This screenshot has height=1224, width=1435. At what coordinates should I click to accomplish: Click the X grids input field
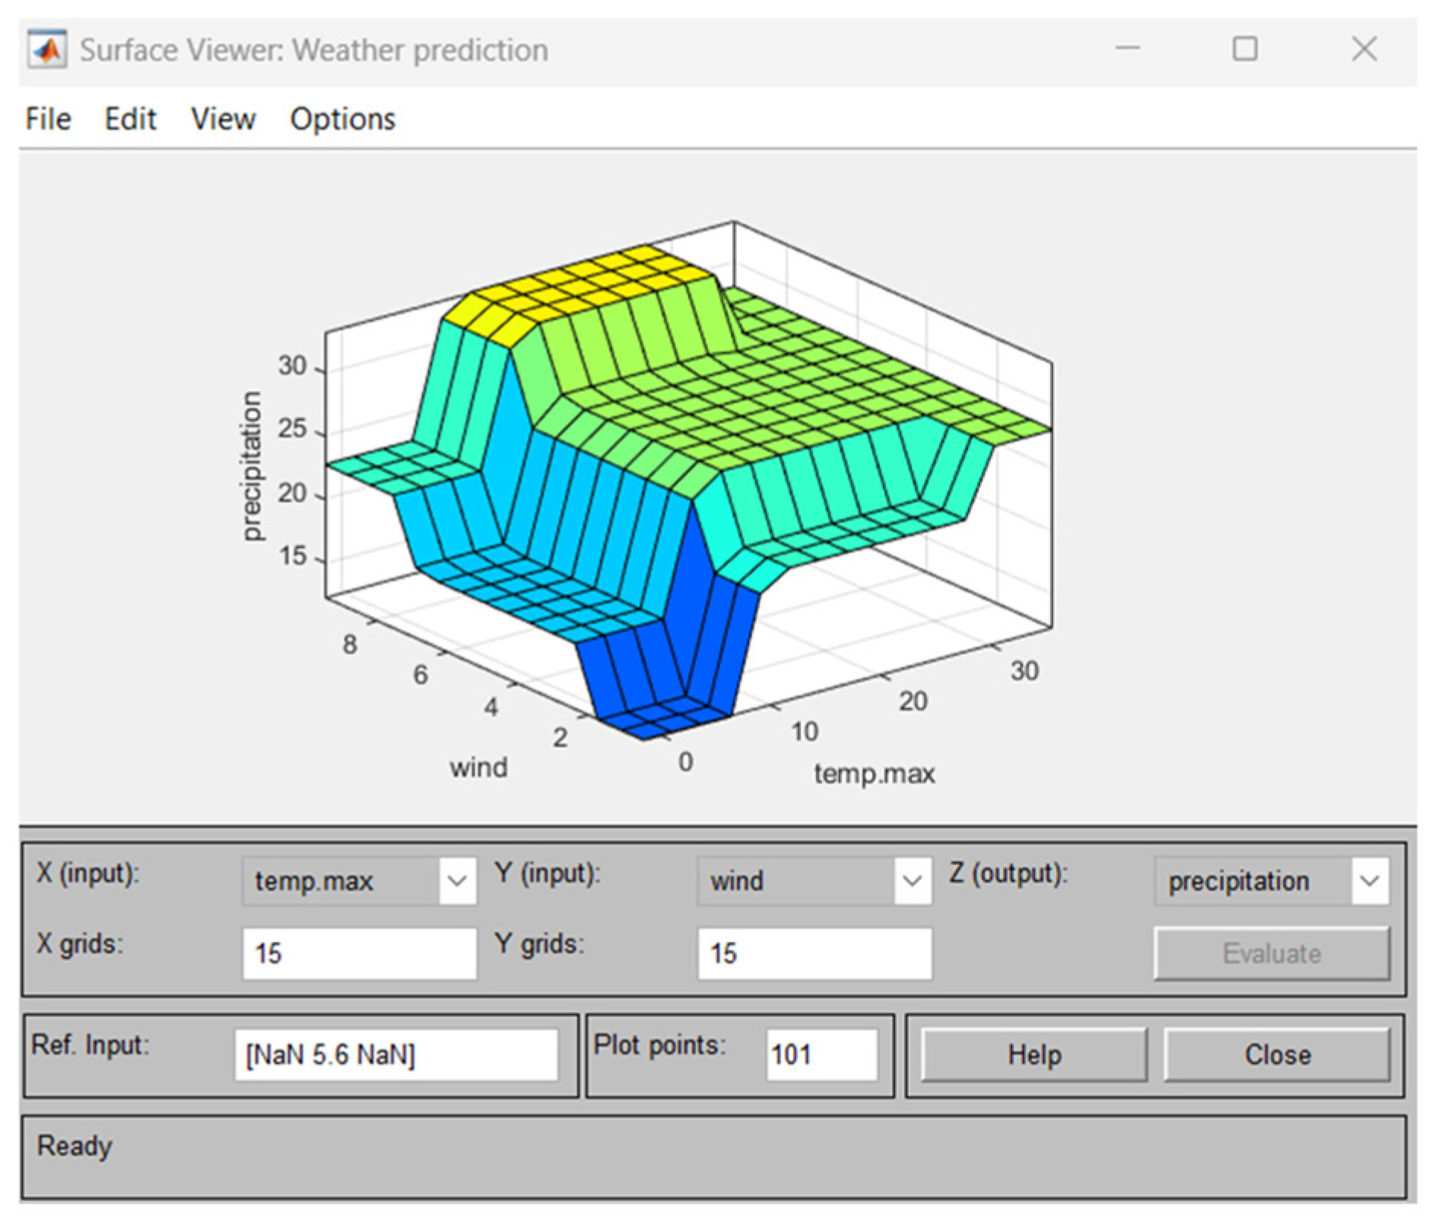pyautogui.click(x=359, y=952)
